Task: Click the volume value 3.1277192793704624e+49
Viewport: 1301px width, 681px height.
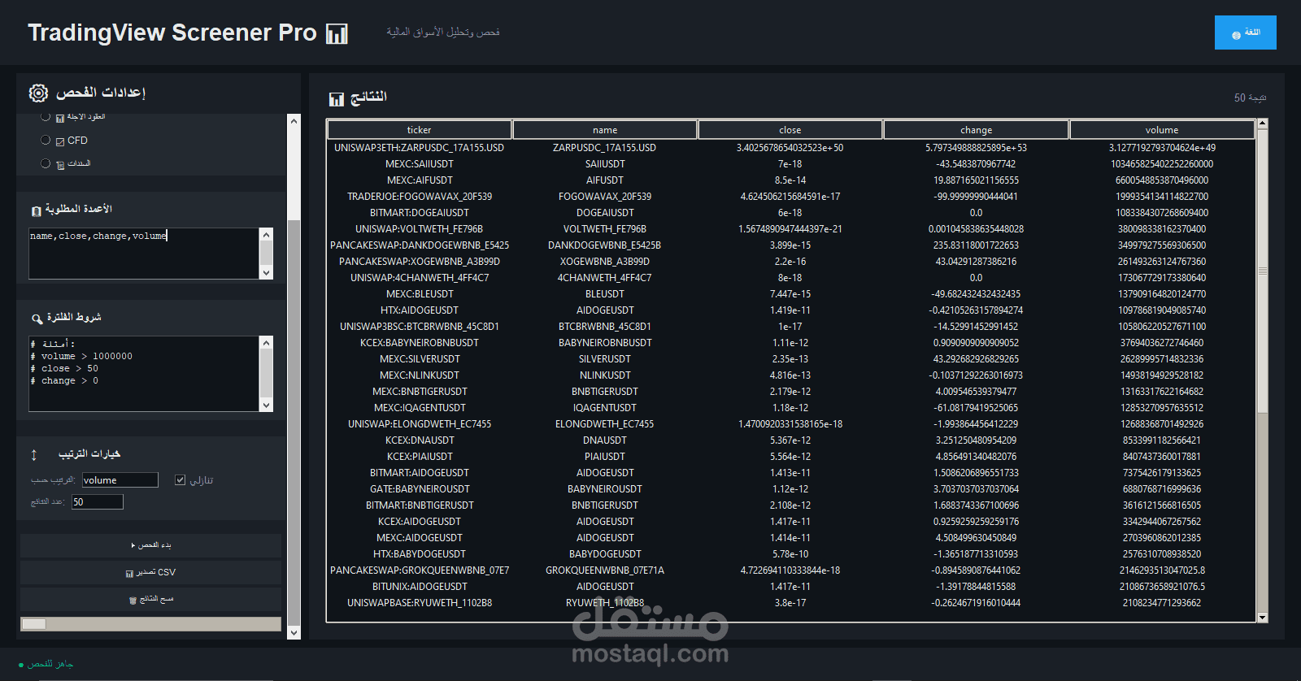Action: [1162, 148]
